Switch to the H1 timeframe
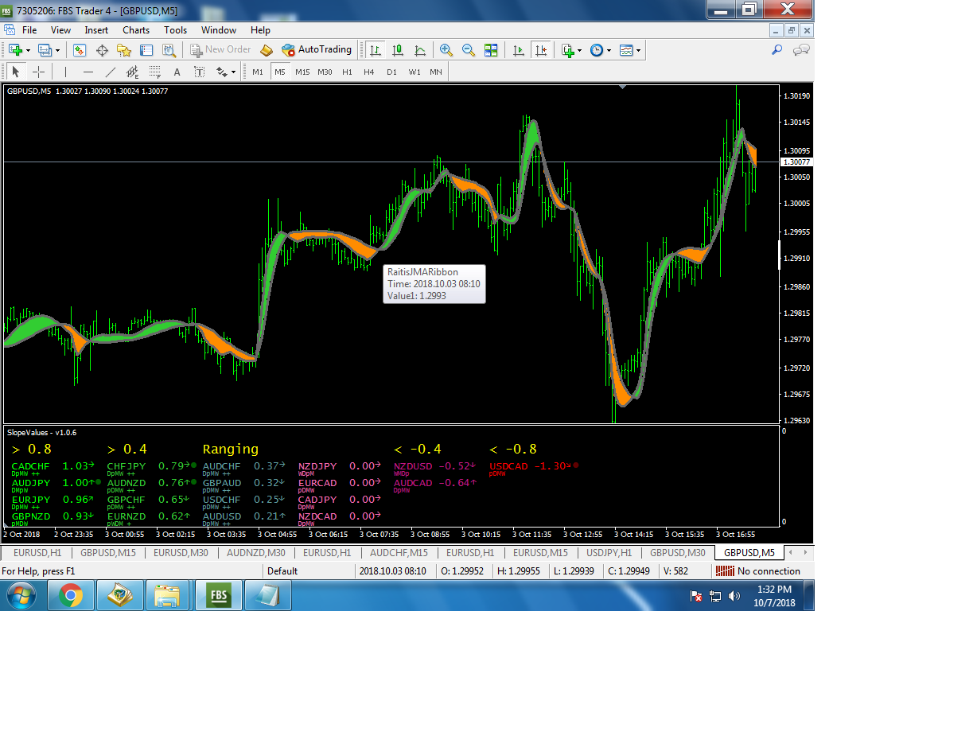The image size is (977, 732). pyautogui.click(x=347, y=72)
